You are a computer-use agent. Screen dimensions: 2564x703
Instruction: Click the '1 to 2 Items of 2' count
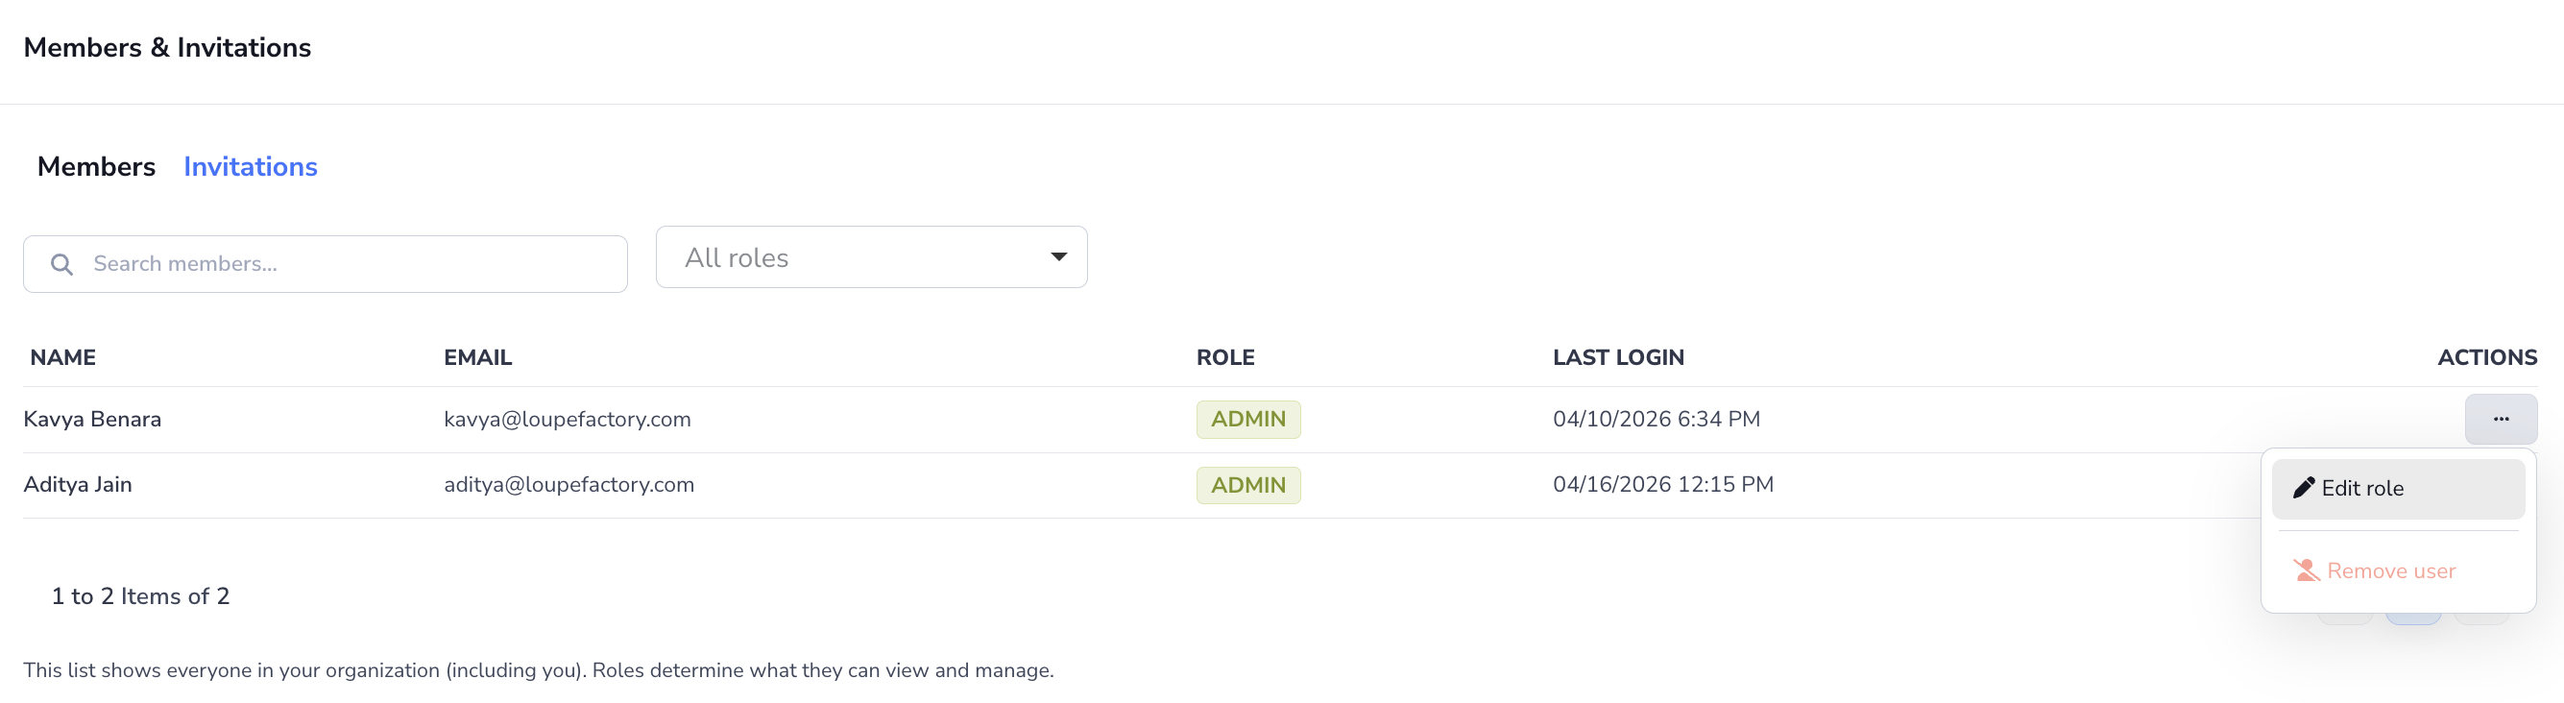[140, 596]
